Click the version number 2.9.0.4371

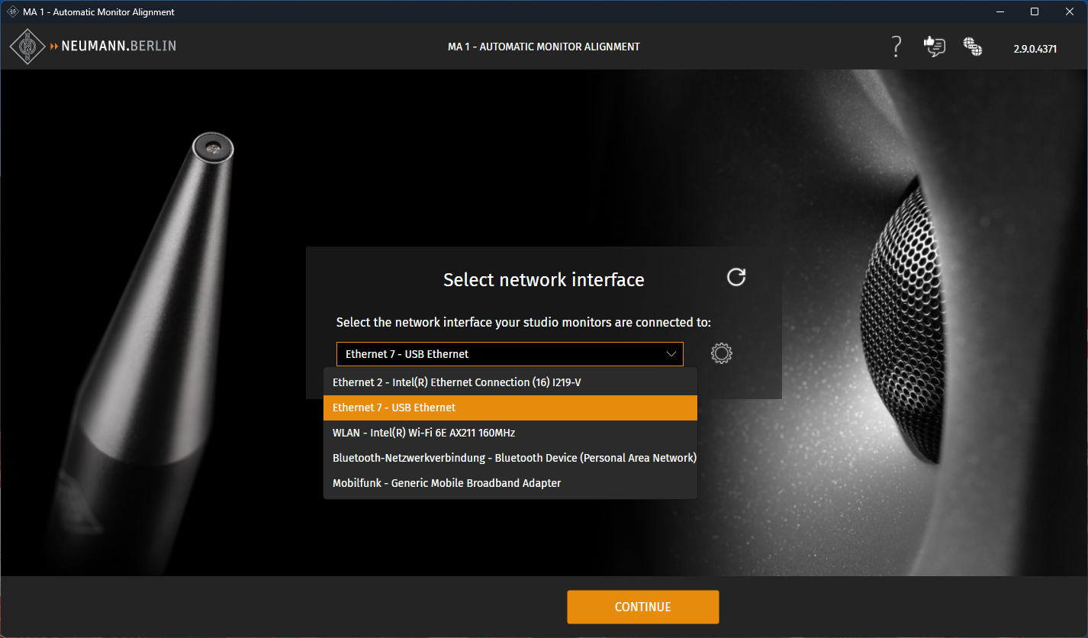(x=1035, y=48)
